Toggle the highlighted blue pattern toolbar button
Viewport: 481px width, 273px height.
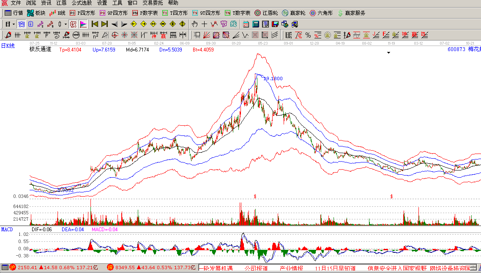click(x=21, y=24)
